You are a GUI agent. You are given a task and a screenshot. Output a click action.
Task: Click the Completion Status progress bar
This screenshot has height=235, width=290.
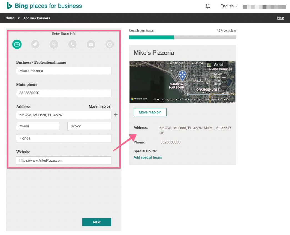(x=182, y=37)
